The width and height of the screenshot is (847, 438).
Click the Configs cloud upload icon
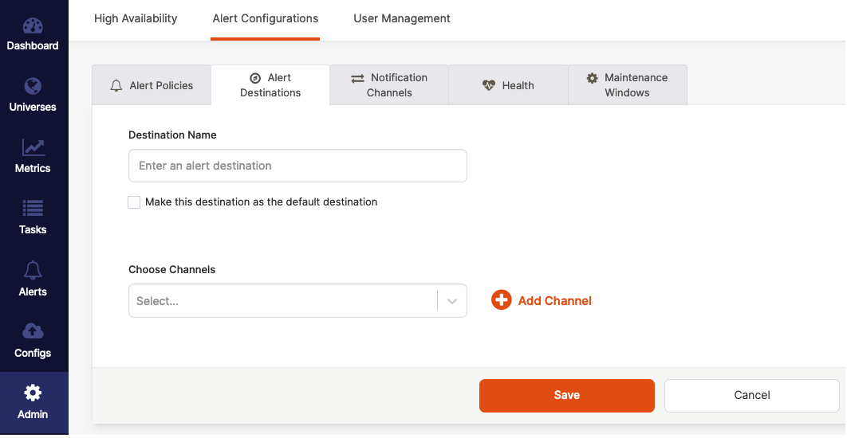(x=33, y=331)
